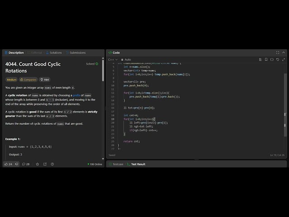Click code line 'vector<ll> pre;'

135,82
